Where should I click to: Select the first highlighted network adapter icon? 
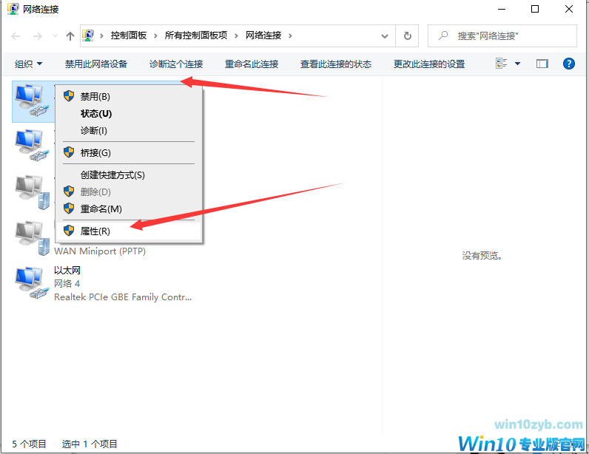pyautogui.click(x=32, y=101)
